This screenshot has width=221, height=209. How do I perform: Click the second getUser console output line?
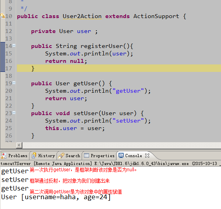(x=15, y=189)
